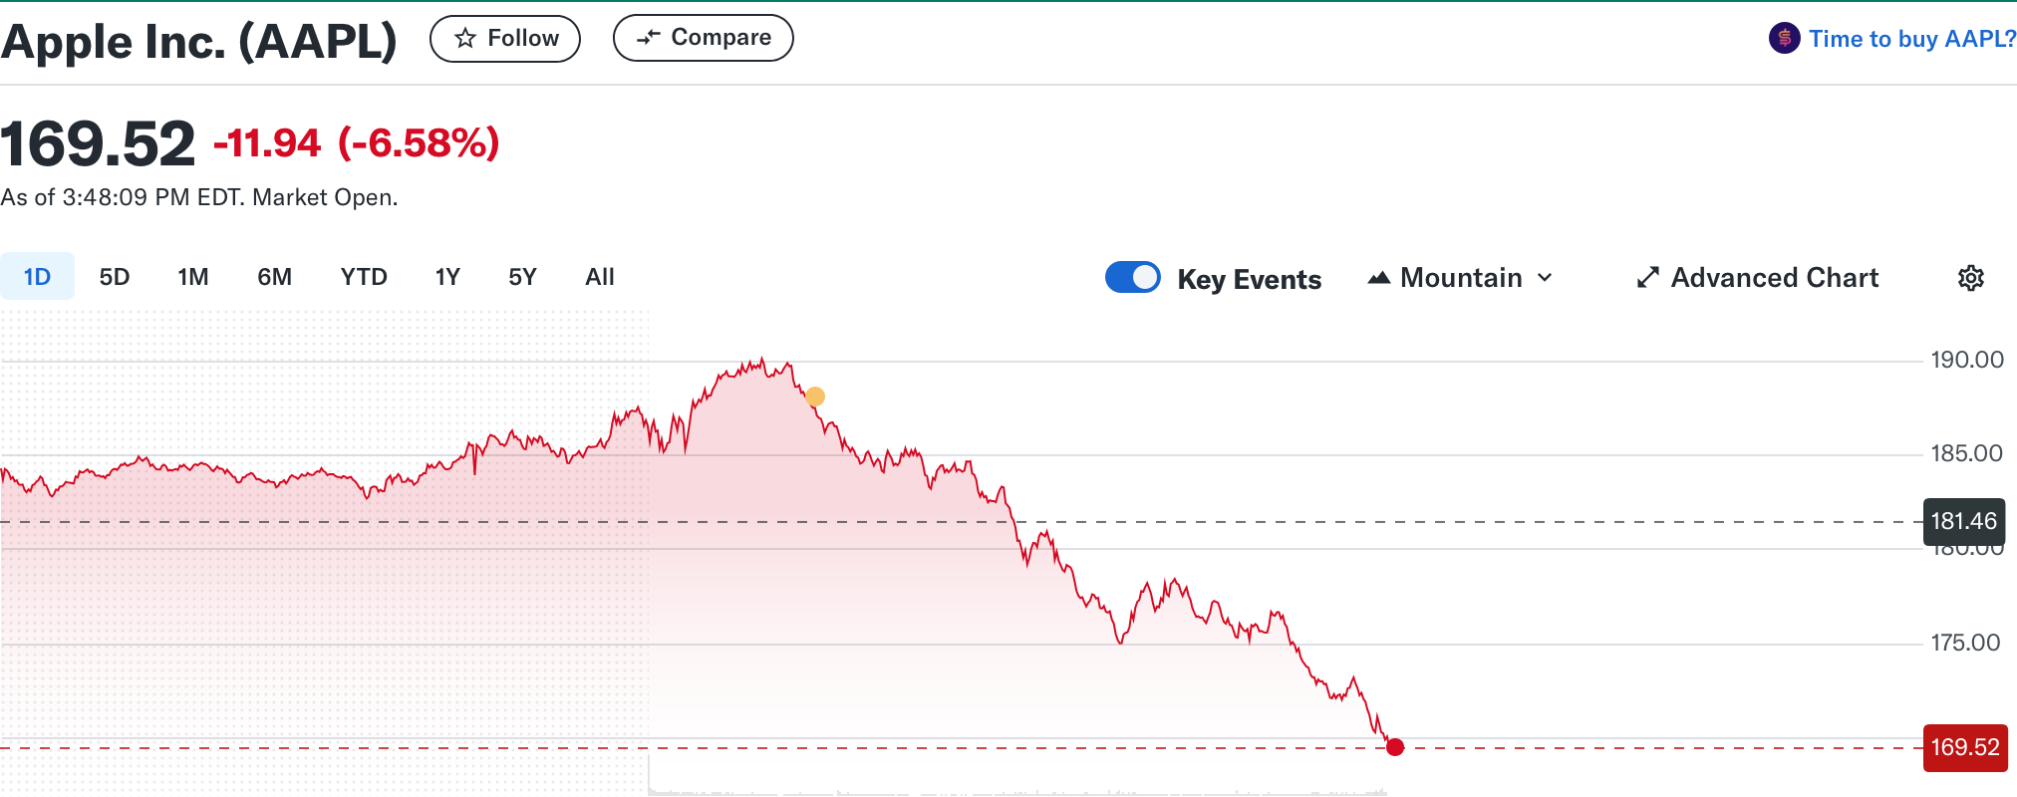Image resolution: width=2017 pixels, height=797 pixels.
Task: Toggle Key Events switch off
Action: 1133,277
